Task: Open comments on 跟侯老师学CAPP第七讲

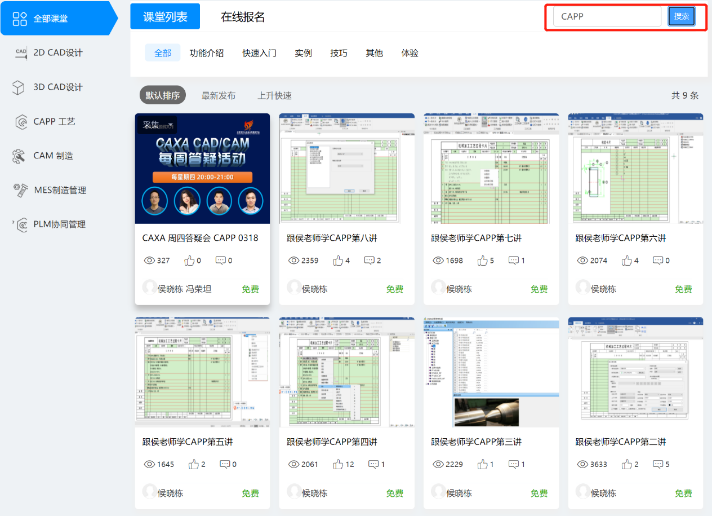Action: [514, 261]
